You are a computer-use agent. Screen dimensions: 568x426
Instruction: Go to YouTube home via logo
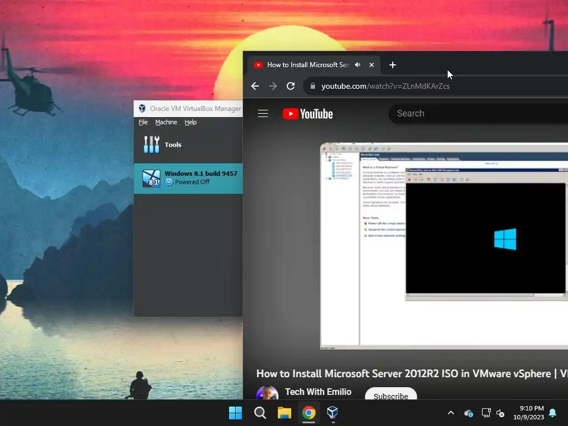[x=307, y=114]
